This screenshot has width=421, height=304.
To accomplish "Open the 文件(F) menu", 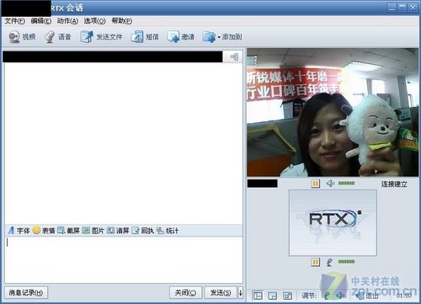I will tap(15, 21).
